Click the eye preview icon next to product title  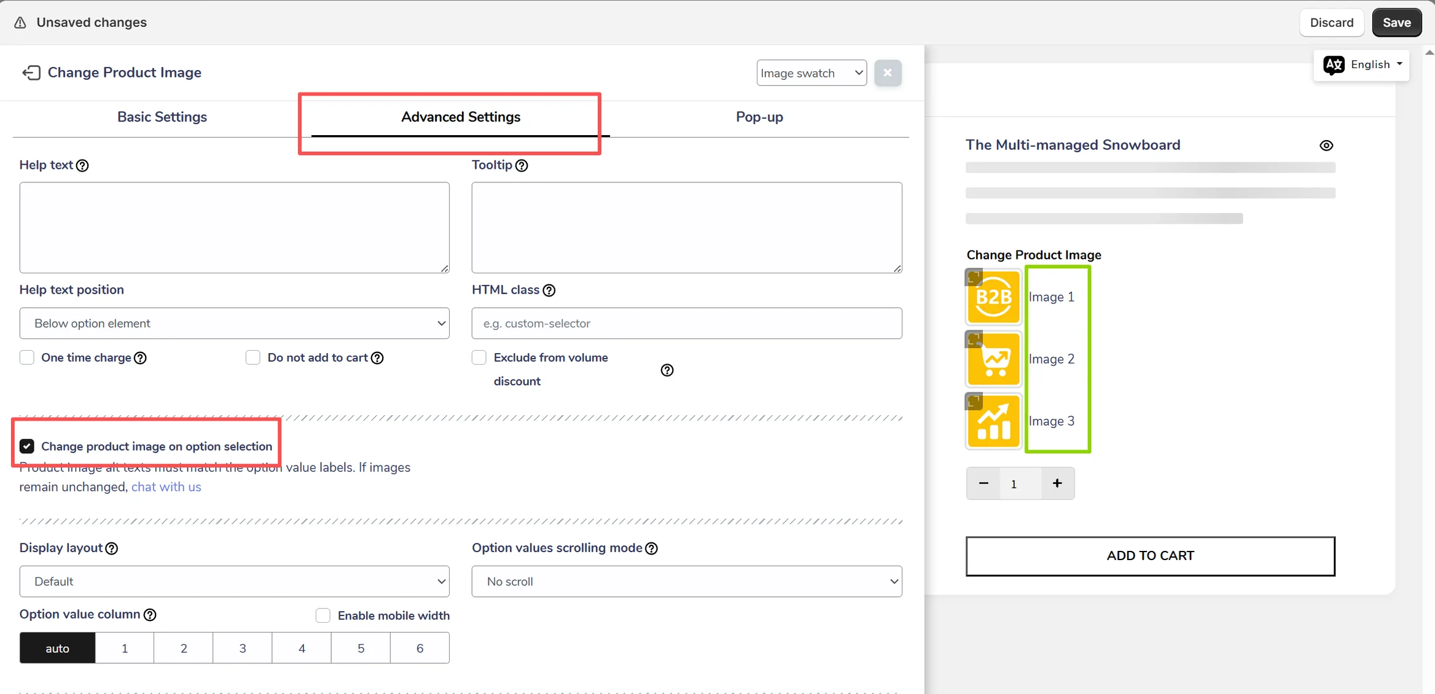[1326, 146]
